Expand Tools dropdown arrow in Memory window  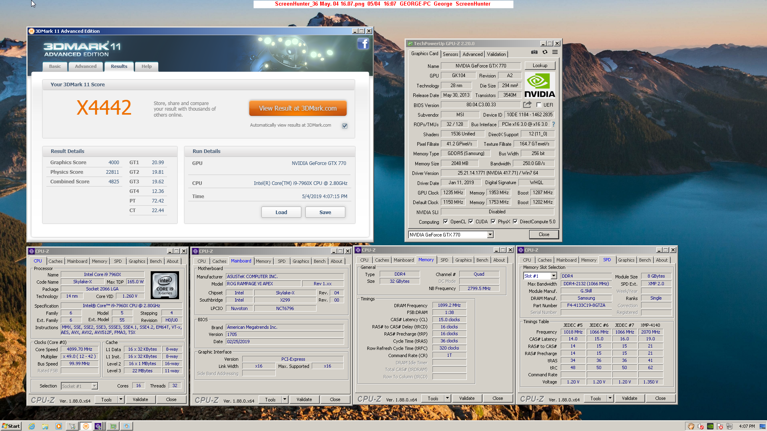[447, 398]
